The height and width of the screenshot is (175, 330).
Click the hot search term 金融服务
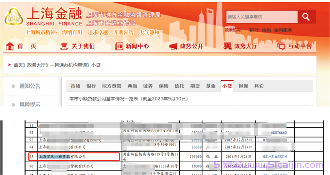pyautogui.click(x=283, y=30)
